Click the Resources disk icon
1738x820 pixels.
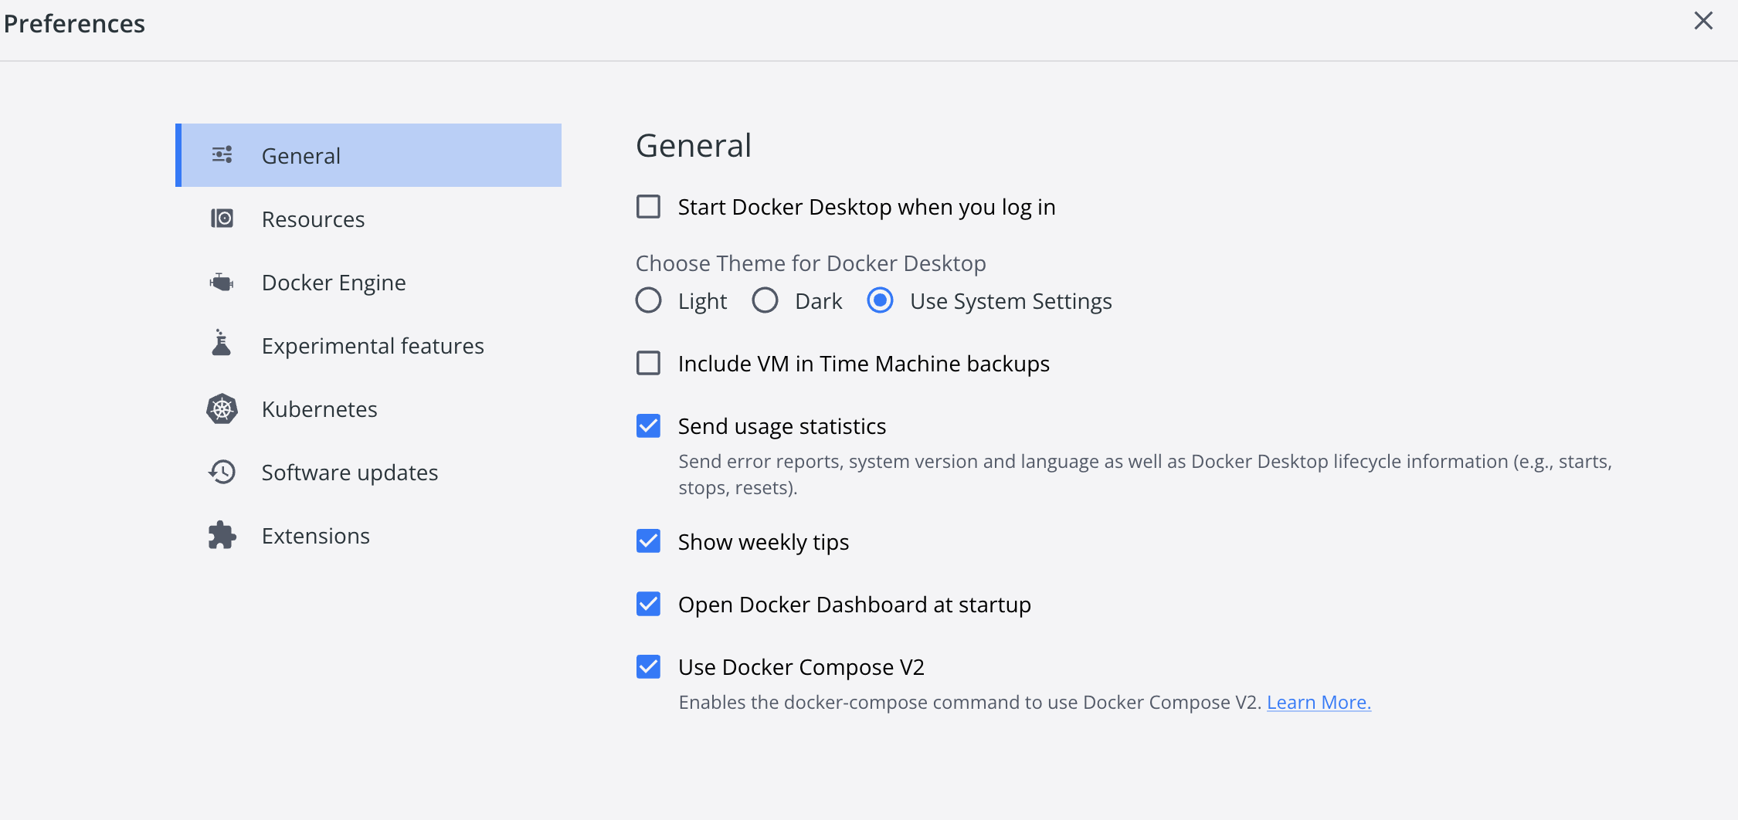click(222, 219)
